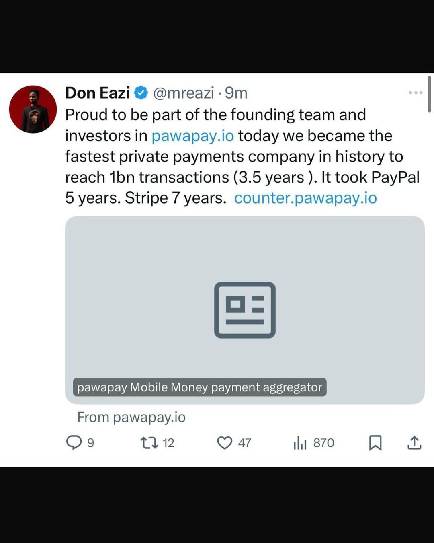The image size is (434, 543).
Task: Open the @mreazi handle link
Action: 184,93
